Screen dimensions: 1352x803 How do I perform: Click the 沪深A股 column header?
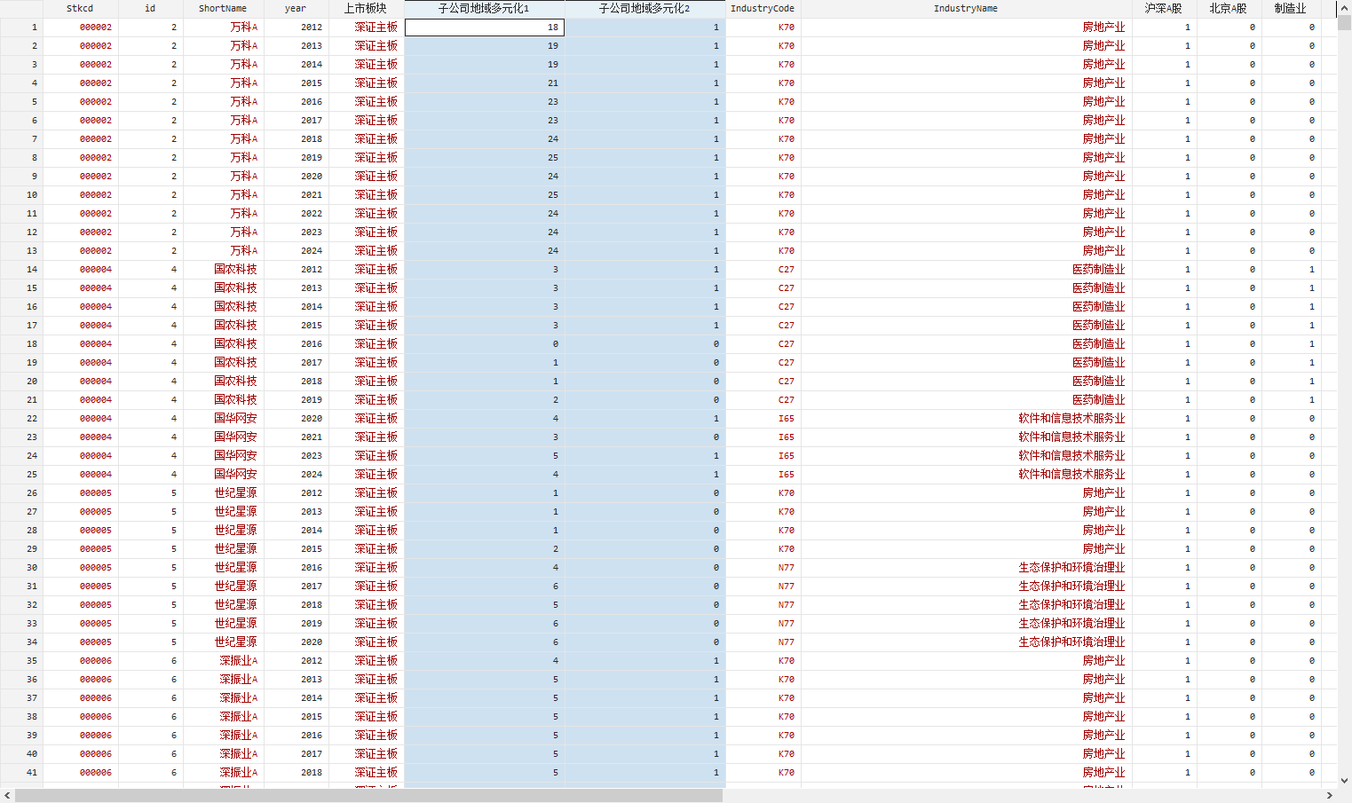(1164, 8)
